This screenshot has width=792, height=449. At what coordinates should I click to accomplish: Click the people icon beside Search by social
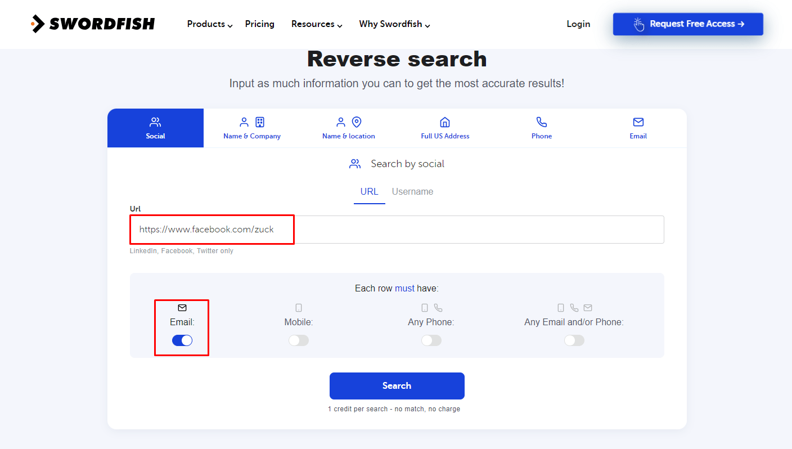click(355, 164)
